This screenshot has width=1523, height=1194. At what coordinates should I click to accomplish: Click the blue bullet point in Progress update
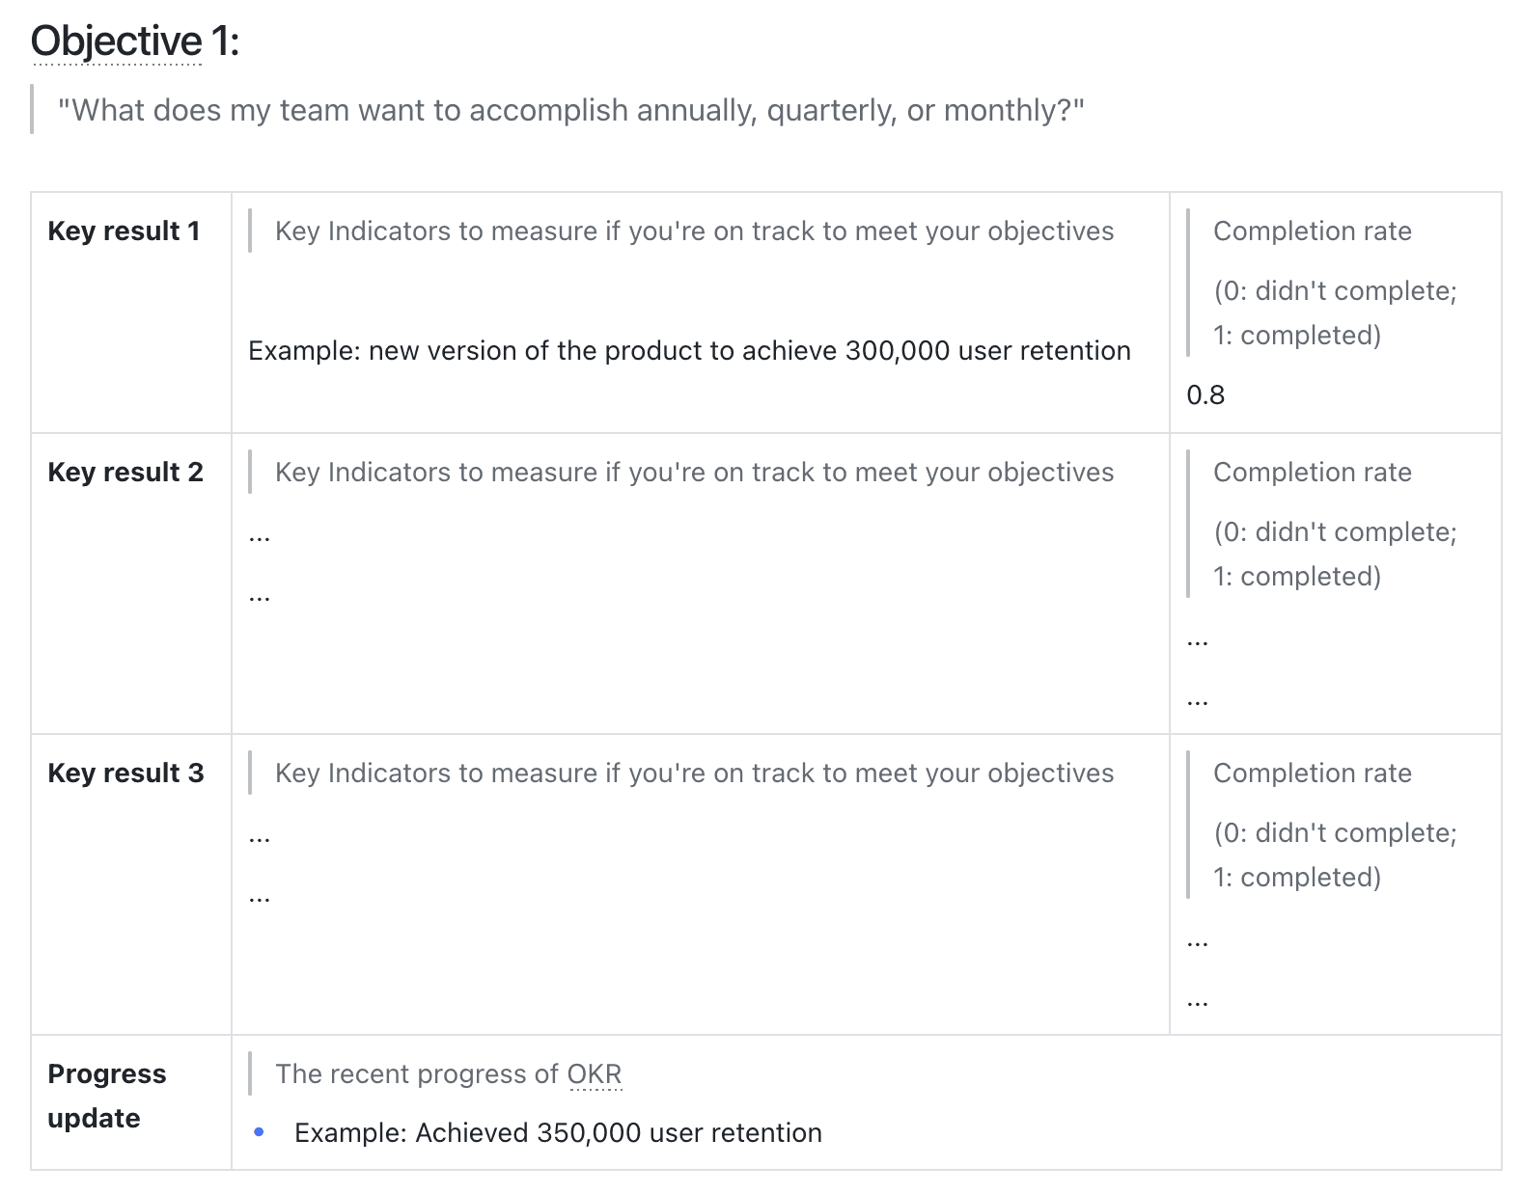pos(259,1132)
